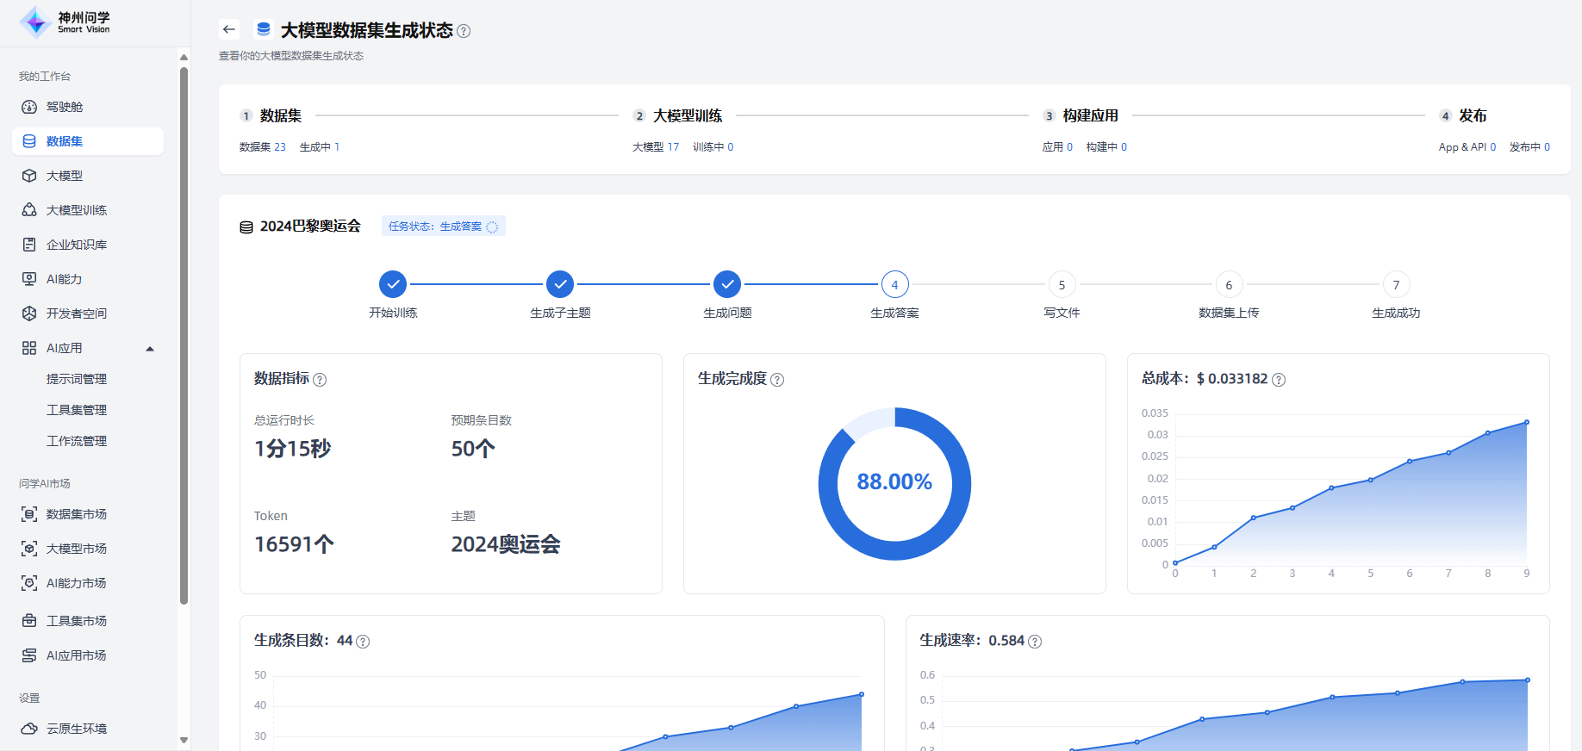Open 工作流管理 submenu item
The width and height of the screenshot is (1582, 751).
click(x=77, y=441)
